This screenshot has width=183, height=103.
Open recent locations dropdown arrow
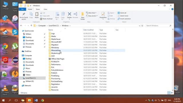[x=28, y=25]
